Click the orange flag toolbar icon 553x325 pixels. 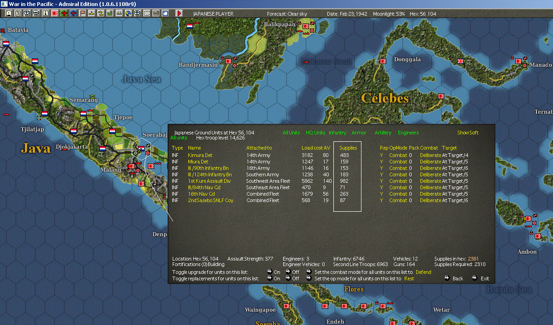[83, 13]
